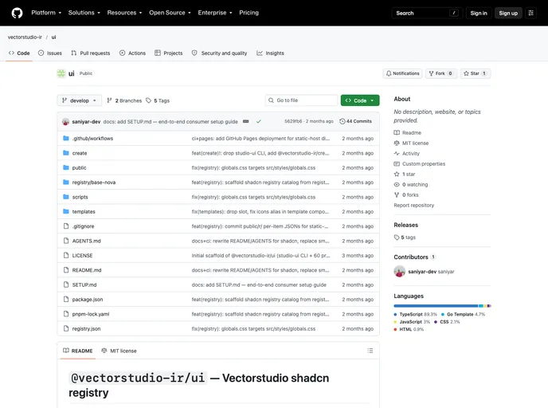
Task: View 0 watching link
Action: (x=411, y=185)
